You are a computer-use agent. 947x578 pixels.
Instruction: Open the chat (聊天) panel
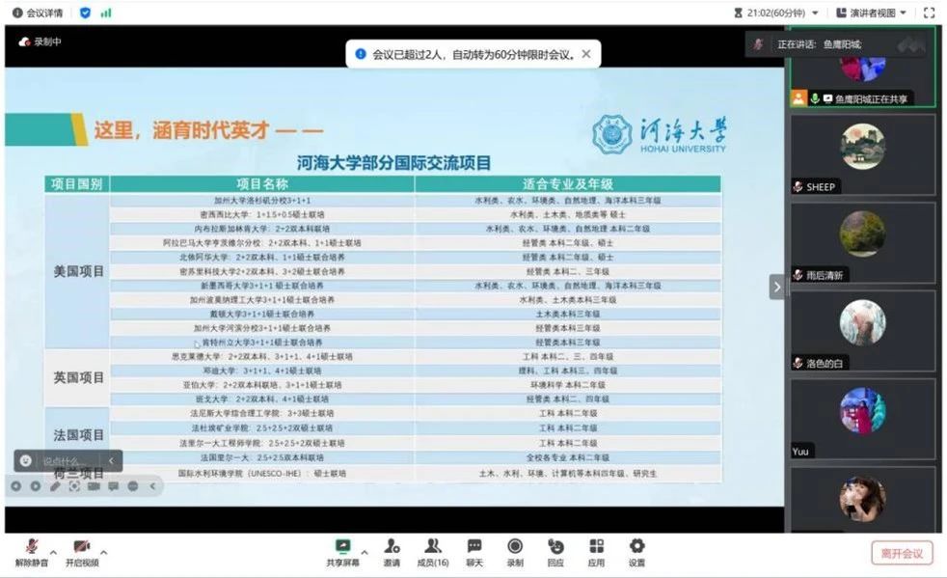coord(474,551)
